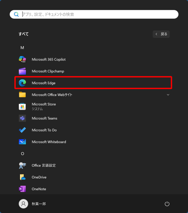
Task: Jump via letter O section header
Action: 23,154
